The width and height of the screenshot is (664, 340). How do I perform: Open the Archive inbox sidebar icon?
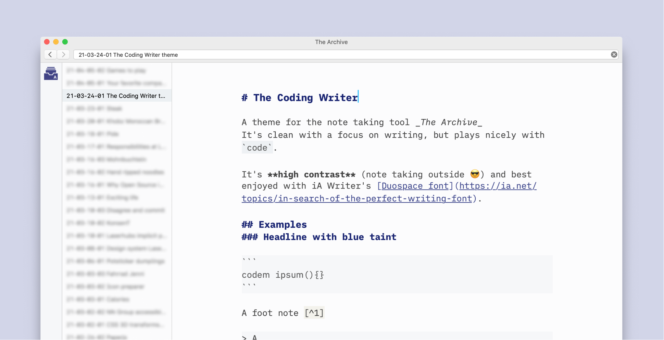(51, 73)
